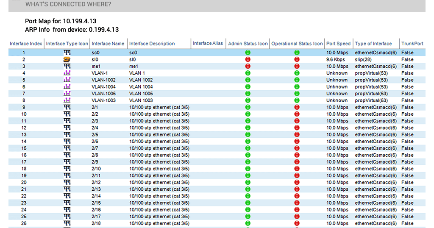Screen dimensions: 434x228
Task: Click the VLAN type icon for VLAN-1
Action: [67, 73]
